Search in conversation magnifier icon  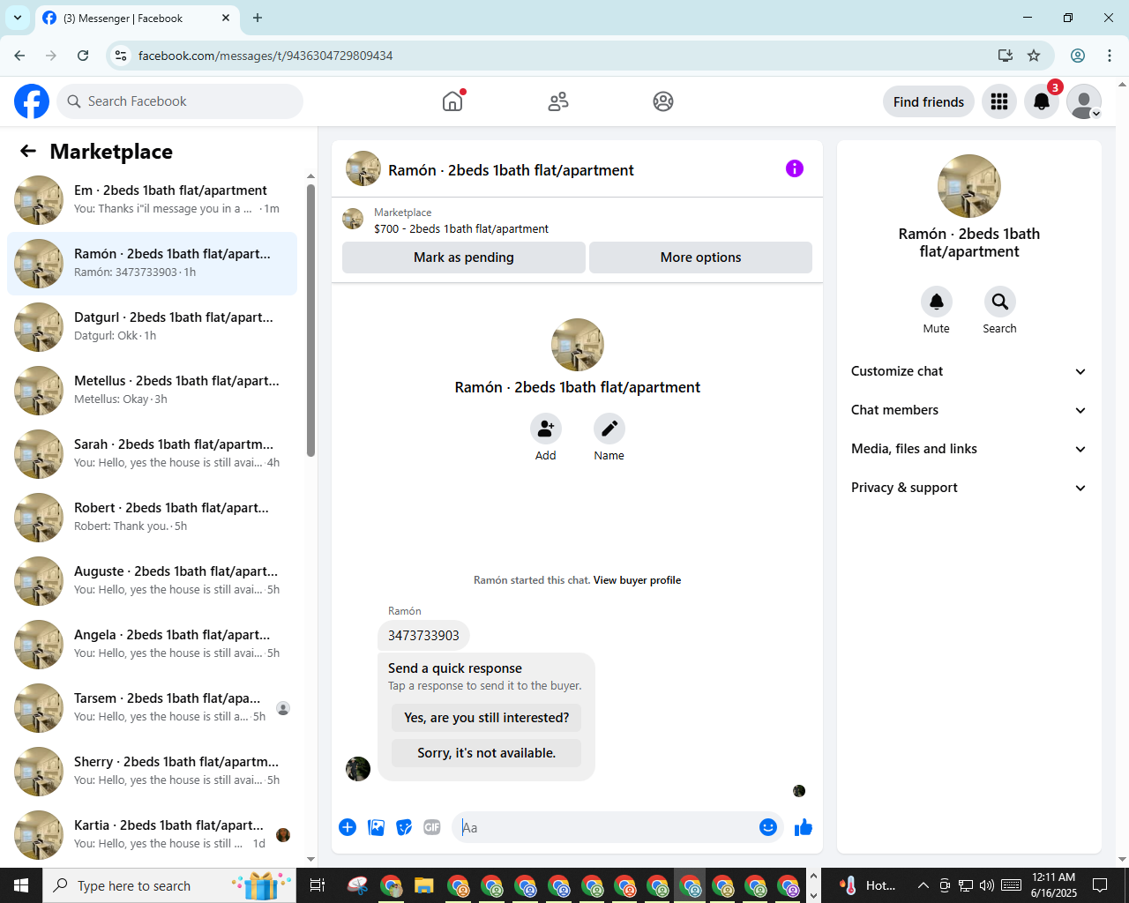click(x=1000, y=302)
